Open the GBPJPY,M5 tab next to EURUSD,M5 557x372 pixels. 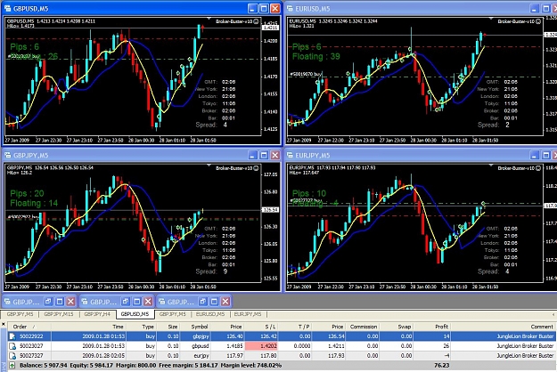click(x=172, y=314)
